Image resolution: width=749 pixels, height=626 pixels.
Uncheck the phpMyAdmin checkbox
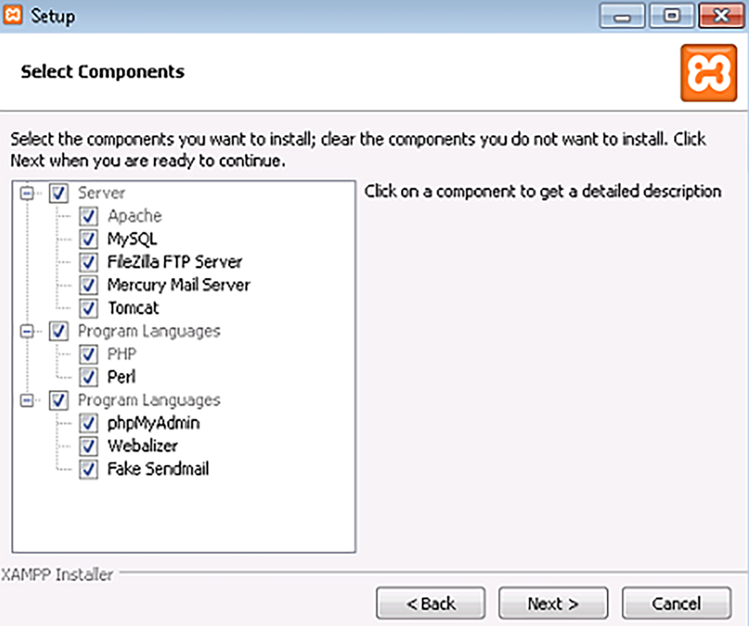click(88, 423)
